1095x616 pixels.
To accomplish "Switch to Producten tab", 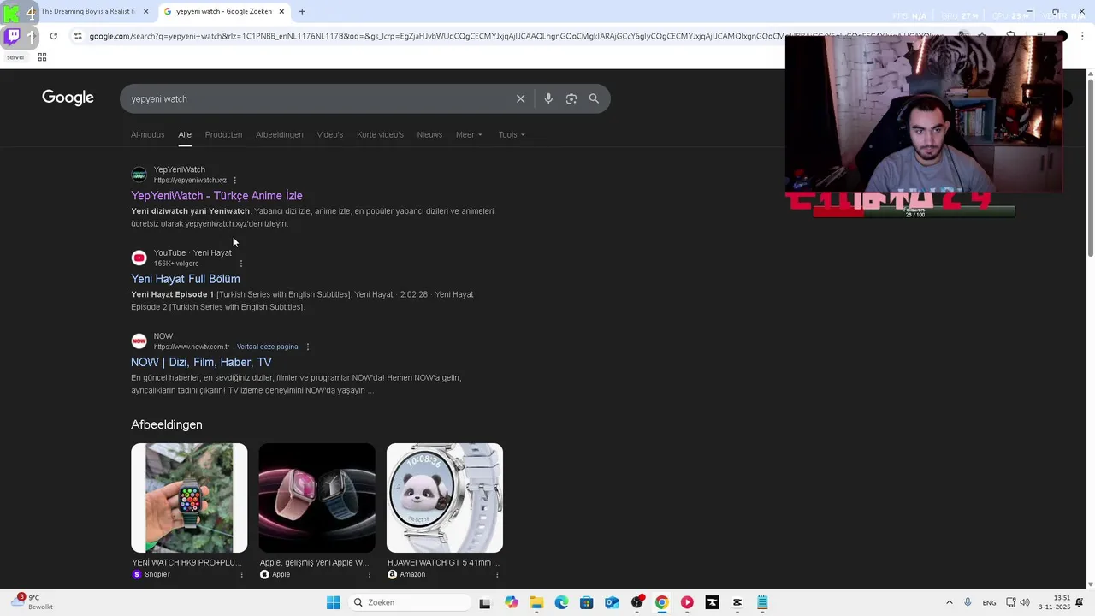I will (x=223, y=134).
